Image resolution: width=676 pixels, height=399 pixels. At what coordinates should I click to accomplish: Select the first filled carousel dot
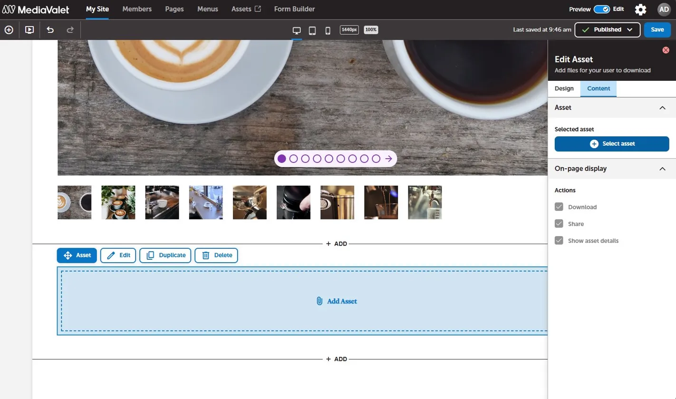click(x=282, y=159)
